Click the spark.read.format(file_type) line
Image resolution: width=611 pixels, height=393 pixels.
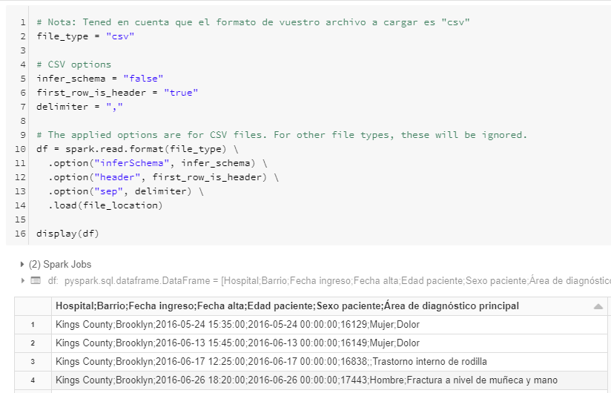point(137,149)
